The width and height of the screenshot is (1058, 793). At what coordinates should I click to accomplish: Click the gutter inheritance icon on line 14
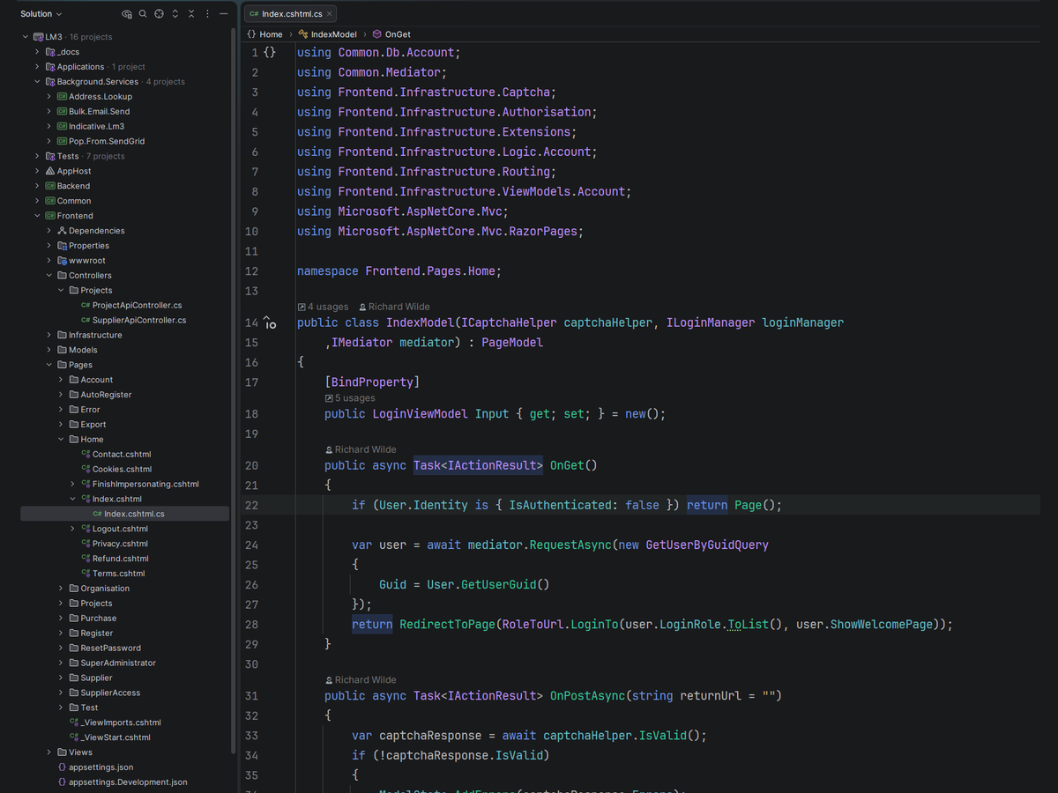point(270,322)
